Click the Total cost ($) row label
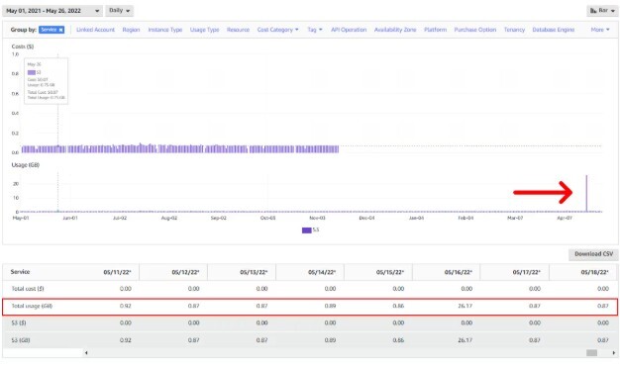Screen dimensions: 620x368 point(28,289)
